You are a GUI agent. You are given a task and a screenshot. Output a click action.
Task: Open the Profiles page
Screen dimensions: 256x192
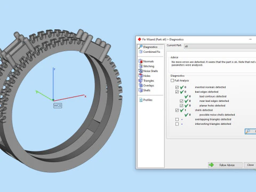click(148, 100)
